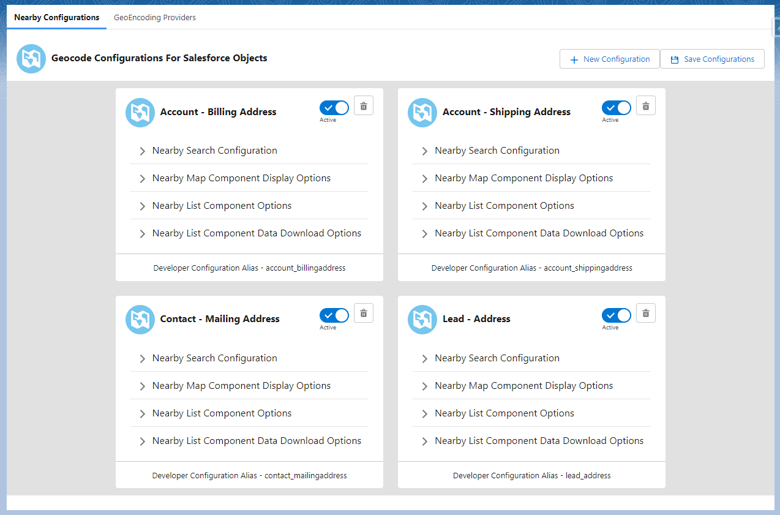780x515 pixels.
Task: Toggle Active off for Account - Shipping Address
Action: point(616,107)
